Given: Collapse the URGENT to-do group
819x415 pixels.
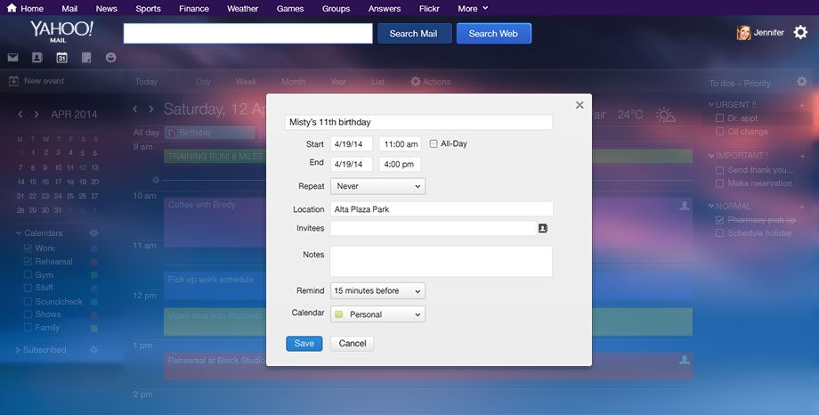Looking at the screenshot, I should [711, 104].
